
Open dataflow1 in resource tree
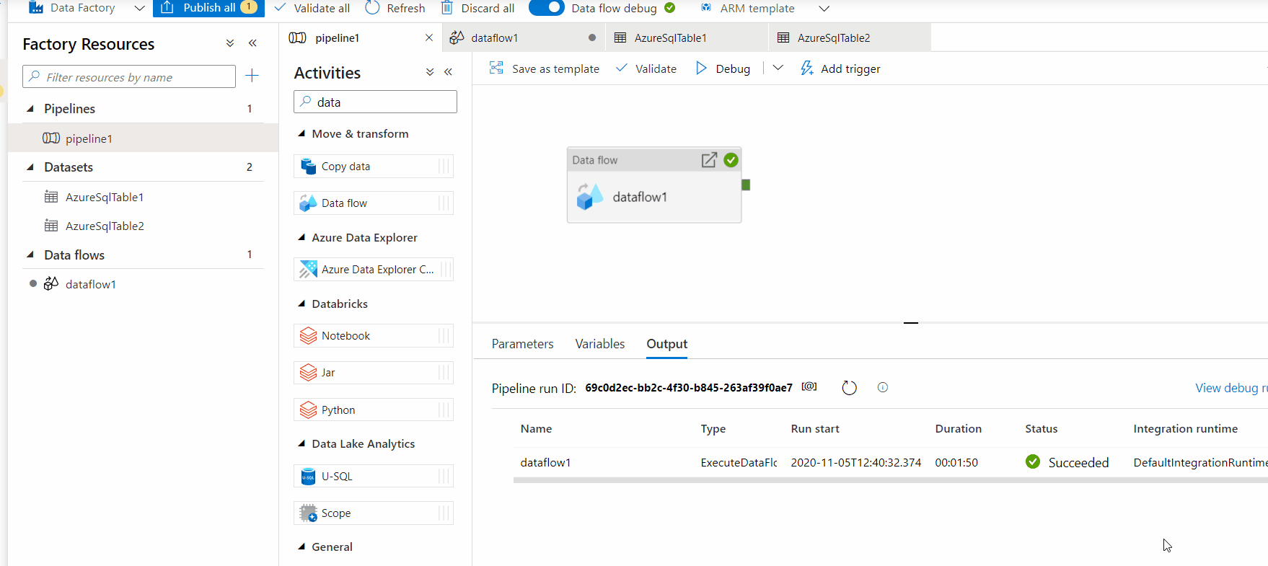(90, 284)
